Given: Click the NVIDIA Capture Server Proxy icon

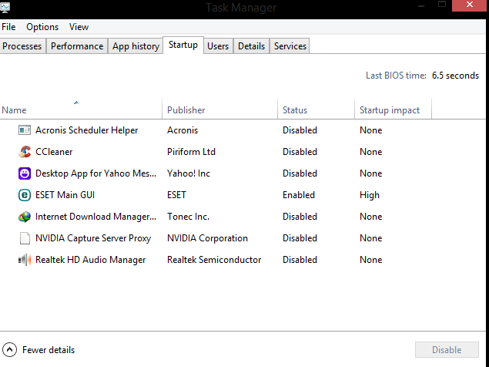Looking at the screenshot, I should click(25, 238).
